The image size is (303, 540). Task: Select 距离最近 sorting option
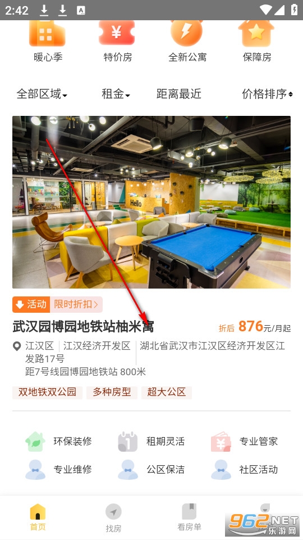178,94
